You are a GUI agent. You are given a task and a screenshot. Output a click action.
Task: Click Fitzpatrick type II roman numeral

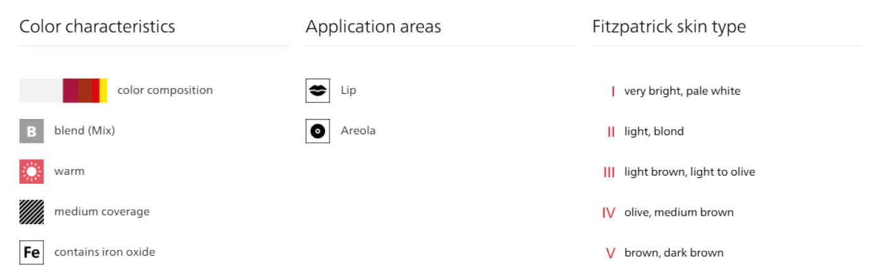click(610, 132)
